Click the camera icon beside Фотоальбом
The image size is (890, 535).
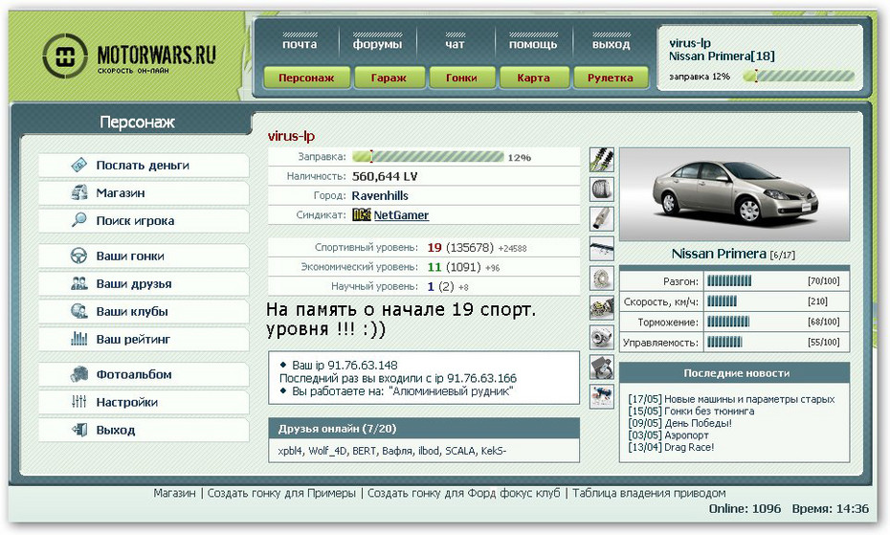pyautogui.click(x=78, y=374)
